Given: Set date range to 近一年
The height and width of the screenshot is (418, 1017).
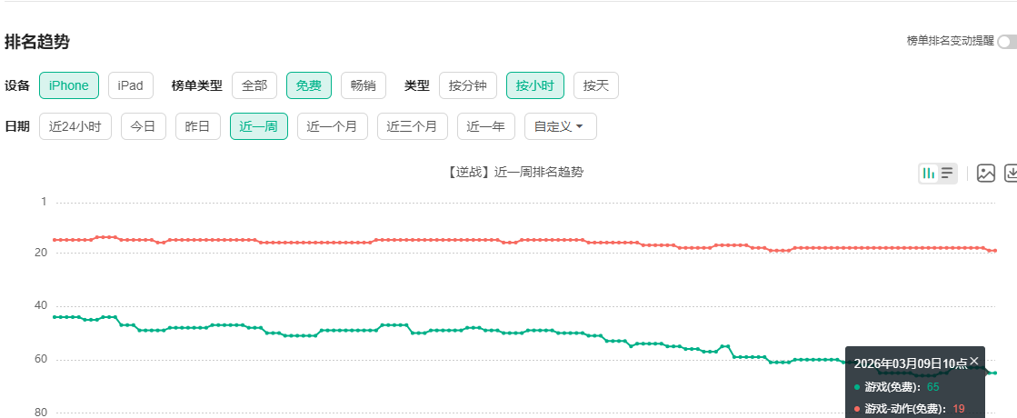Looking at the screenshot, I should 486,126.
